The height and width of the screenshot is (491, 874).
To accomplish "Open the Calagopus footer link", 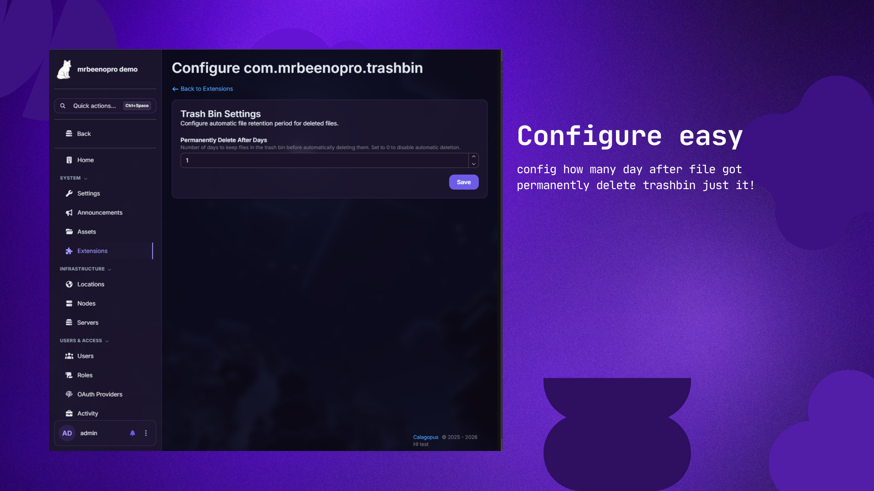I will pyautogui.click(x=426, y=437).
